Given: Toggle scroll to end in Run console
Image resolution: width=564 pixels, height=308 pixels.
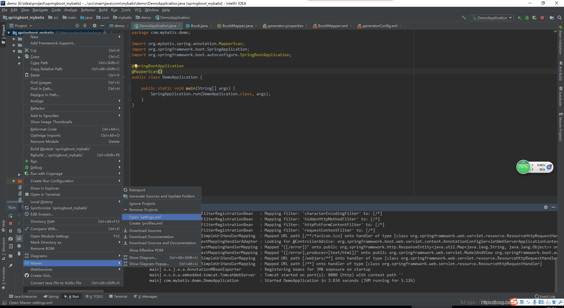Looking at the screenshot, I should (x=19, y=238).
